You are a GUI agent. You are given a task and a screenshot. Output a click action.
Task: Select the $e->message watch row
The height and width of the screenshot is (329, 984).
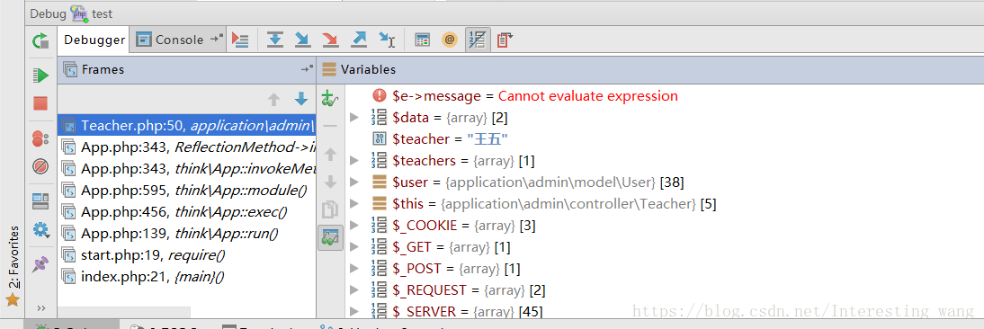pos(665,96)
